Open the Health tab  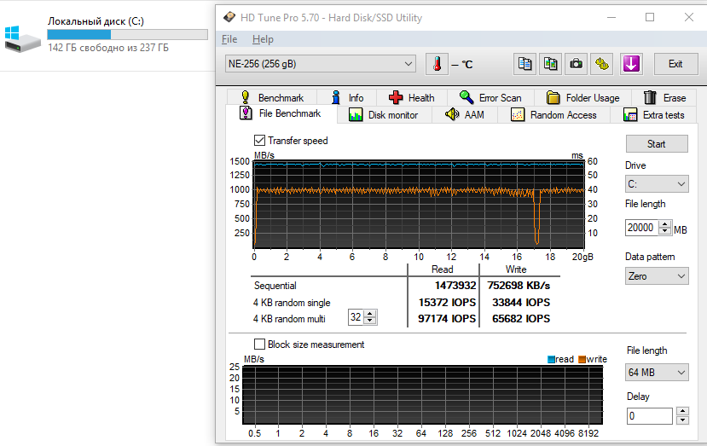[411, 97]
